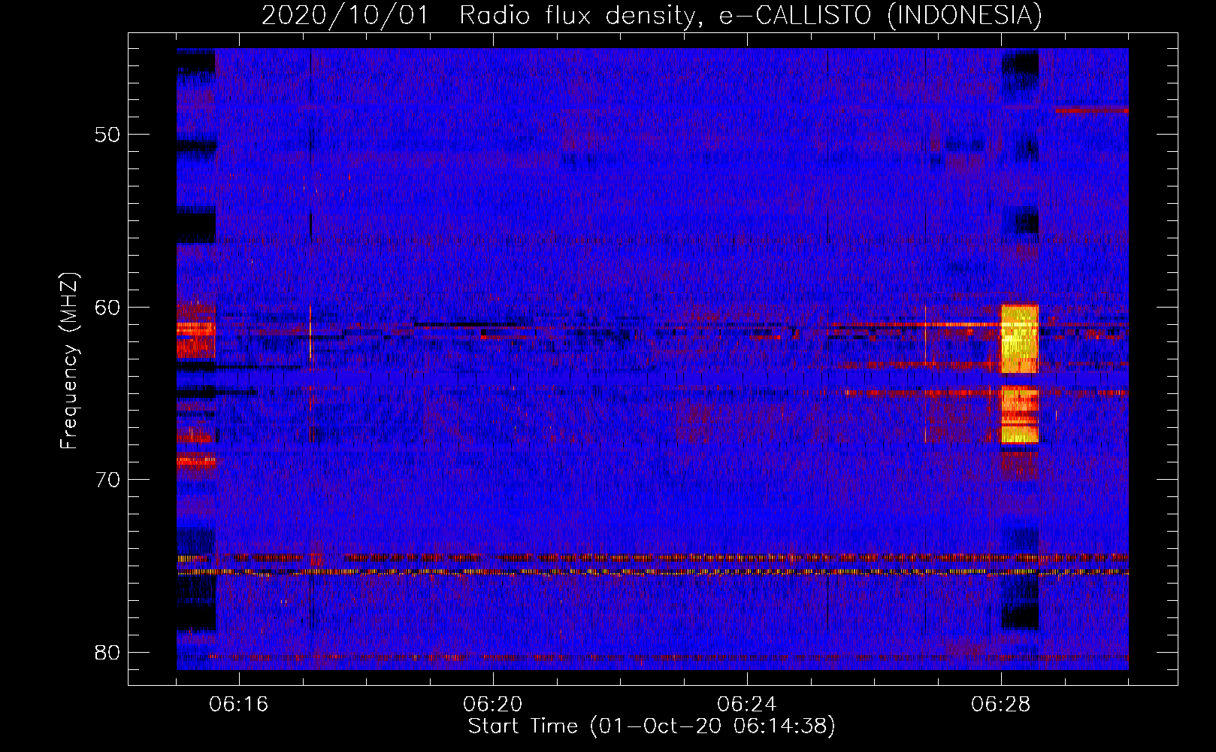Click the bright yellow burst near 06:28 at 62 MHz

(1019, 339)
